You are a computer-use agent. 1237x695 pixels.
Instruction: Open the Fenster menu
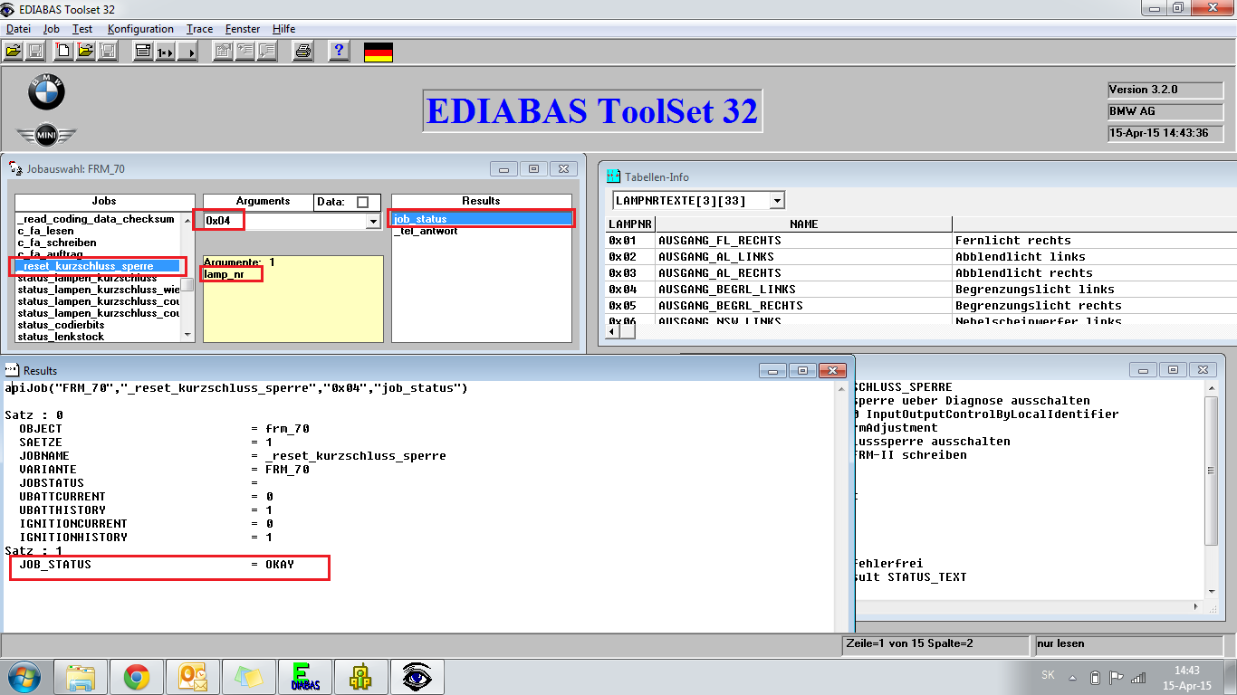coord(243,29)
